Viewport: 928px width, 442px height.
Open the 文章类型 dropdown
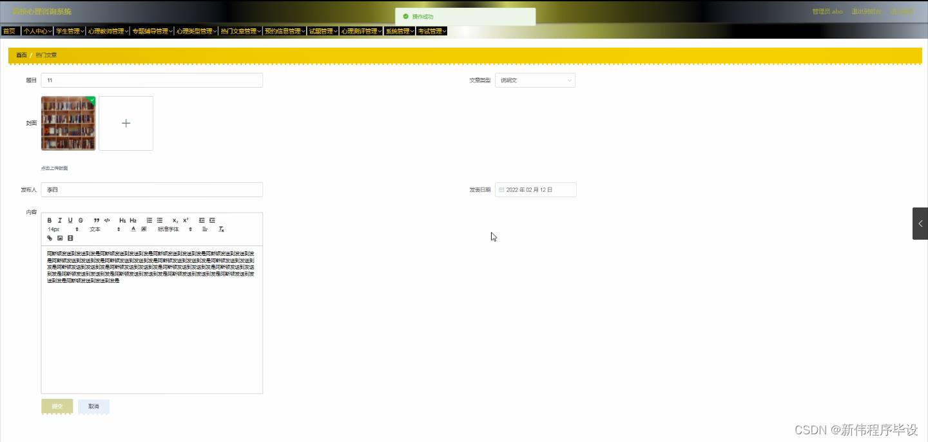click(535, 80)
